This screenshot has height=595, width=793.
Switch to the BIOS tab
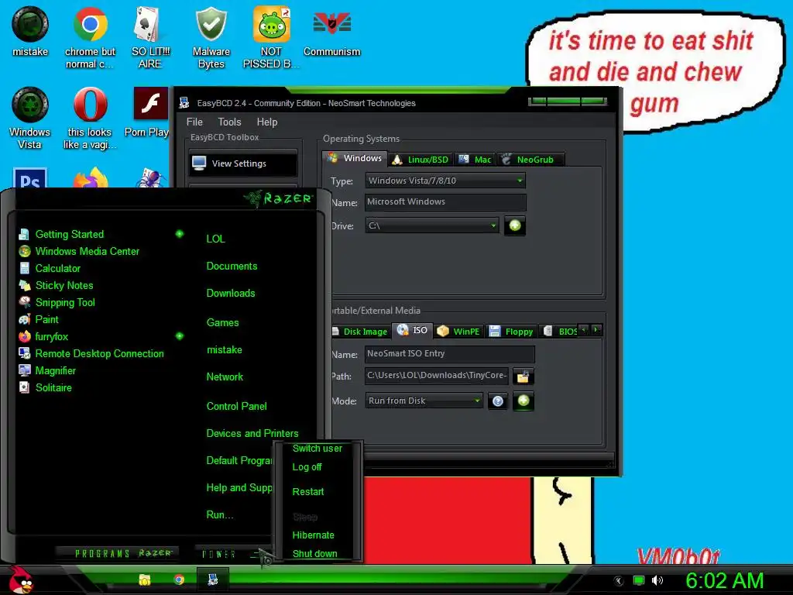(559, 332)
